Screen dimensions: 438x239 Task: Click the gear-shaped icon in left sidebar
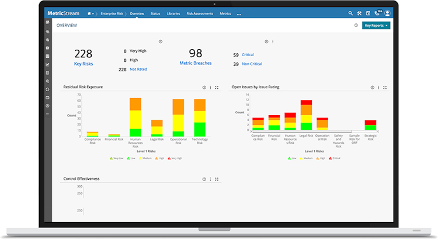click(47, 48)
